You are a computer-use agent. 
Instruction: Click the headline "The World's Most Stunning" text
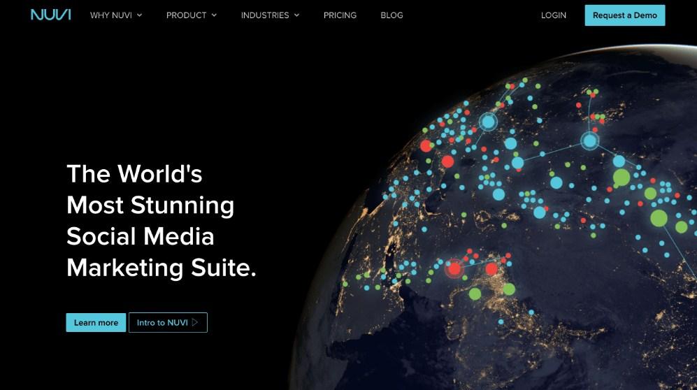[x=150, y=189]
